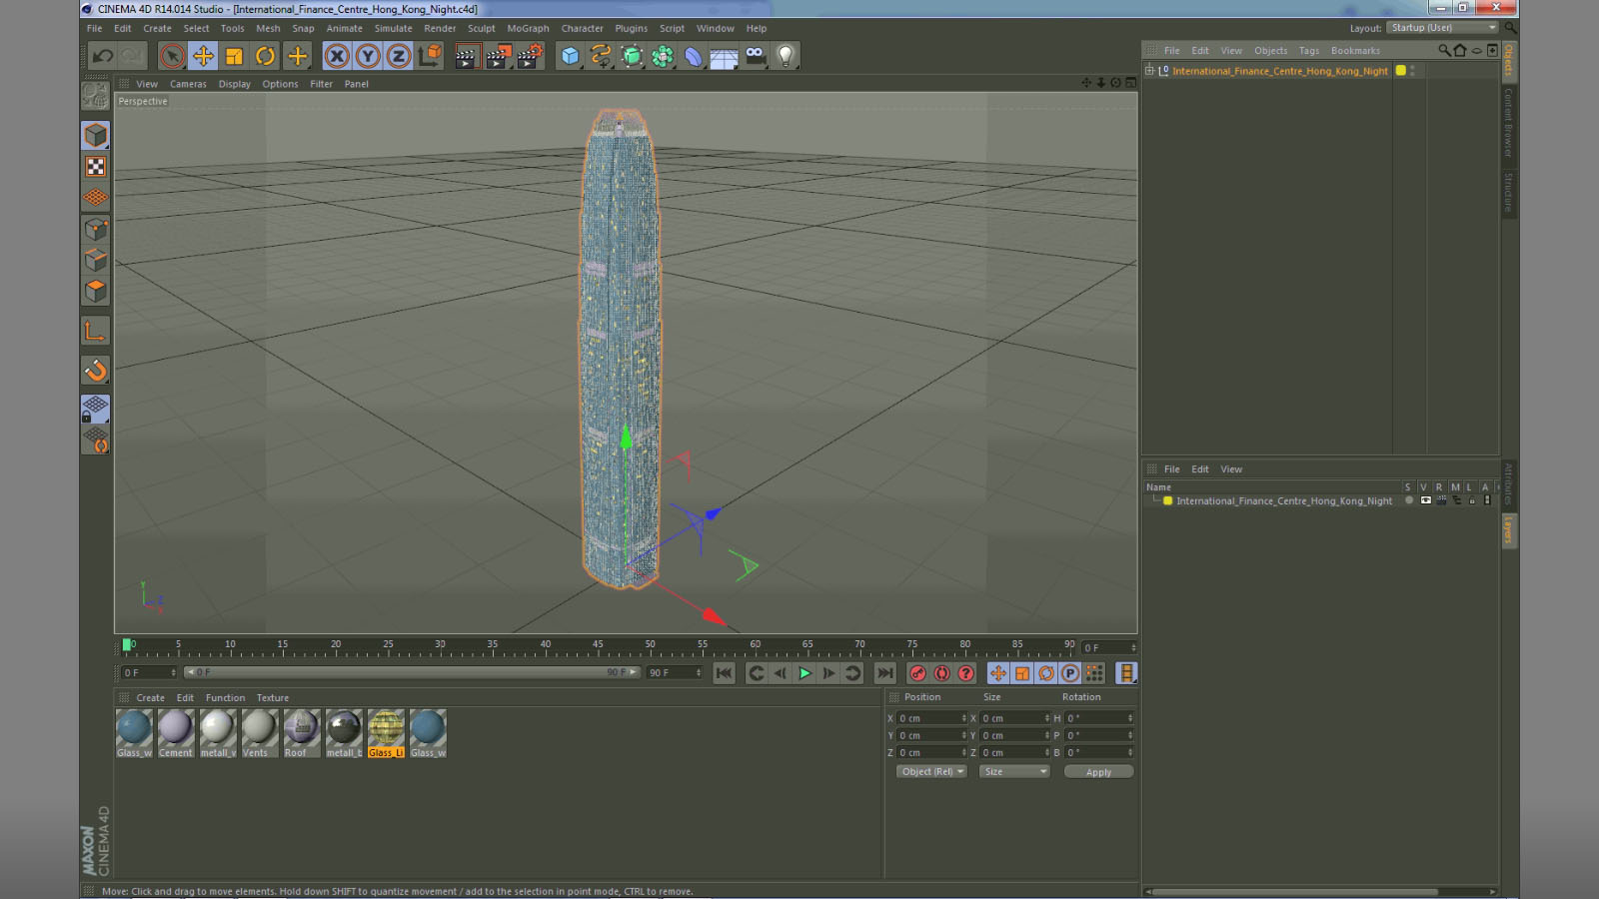
Task: Add a Cube primitive object
Action: (570, 56)
